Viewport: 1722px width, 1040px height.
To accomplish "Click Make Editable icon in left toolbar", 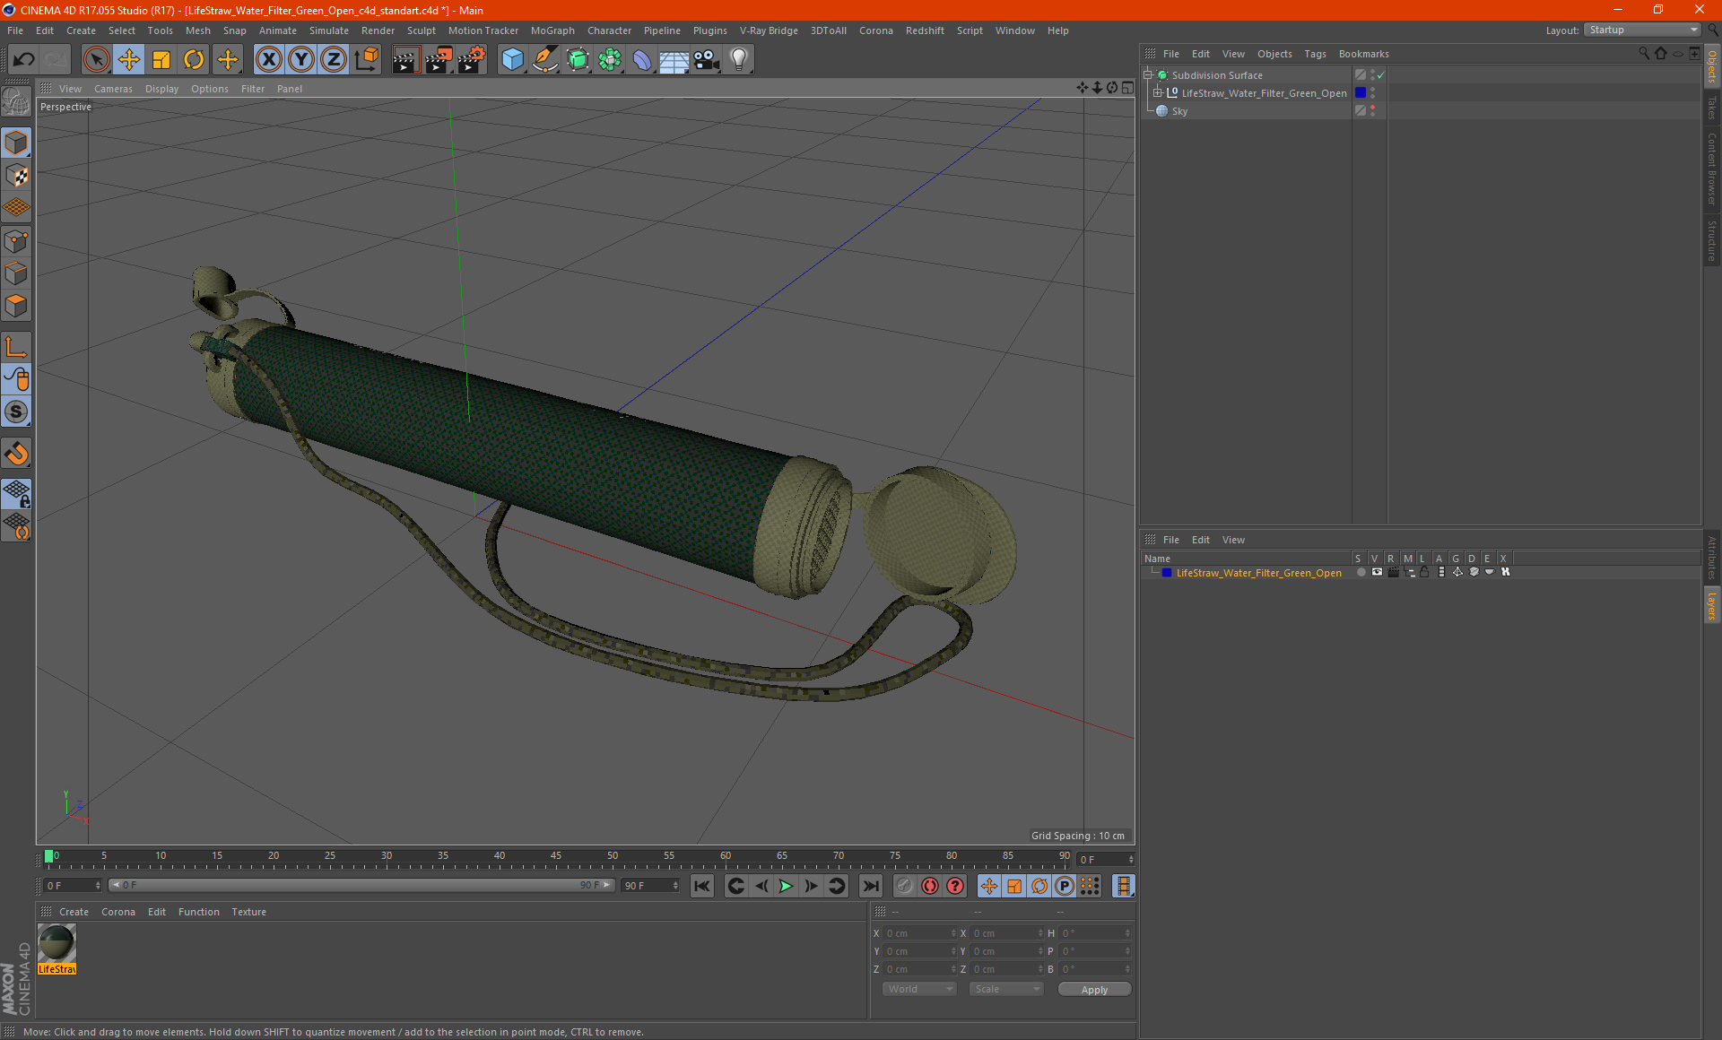I will click(16, 102).
